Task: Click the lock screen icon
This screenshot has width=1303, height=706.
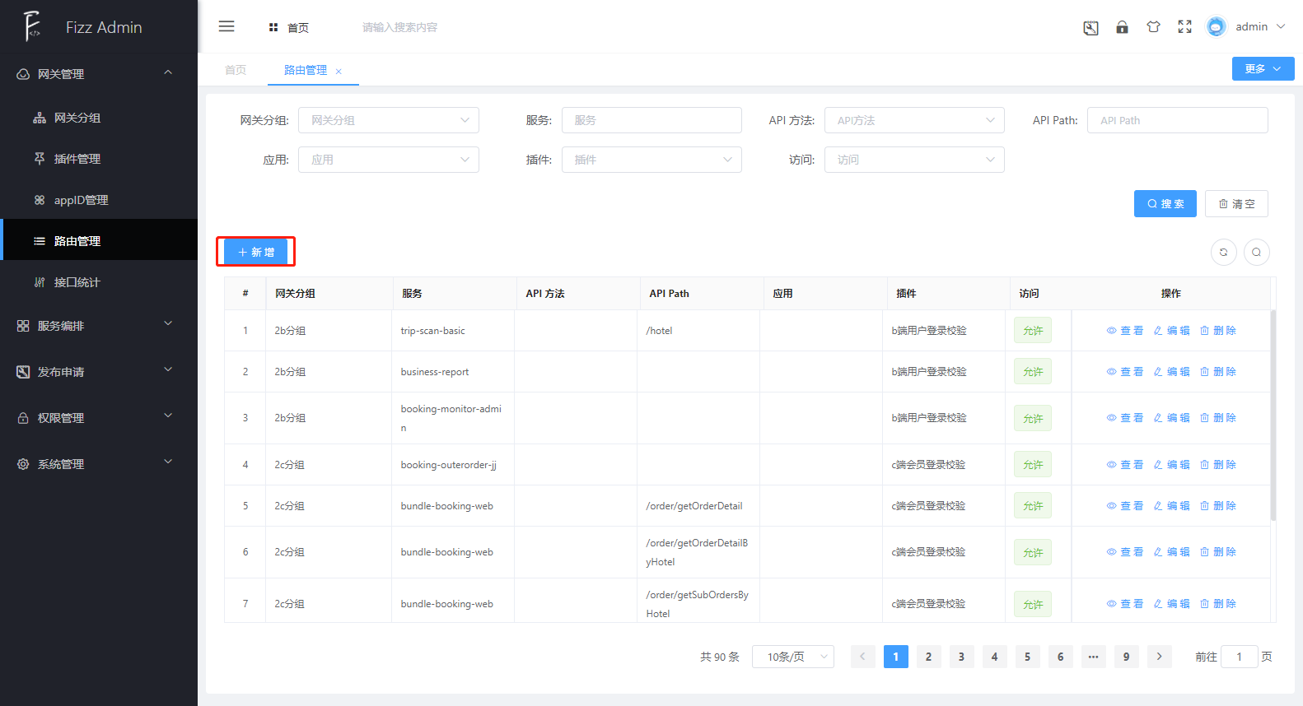Action: (x=1122, y=27)
